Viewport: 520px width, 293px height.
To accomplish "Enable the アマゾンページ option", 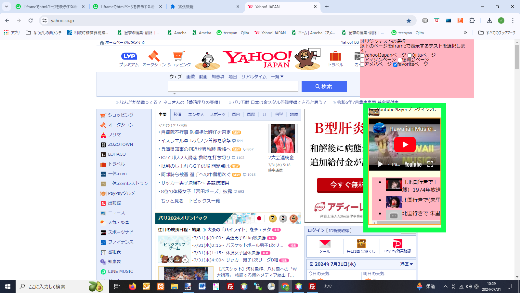I will tap(362, 60).
